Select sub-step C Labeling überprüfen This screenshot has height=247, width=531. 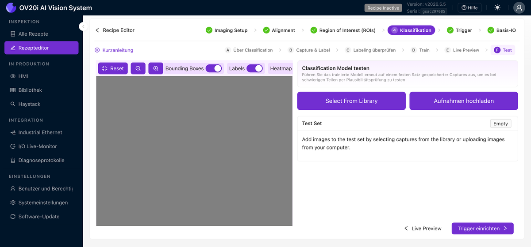click(370, 50)
